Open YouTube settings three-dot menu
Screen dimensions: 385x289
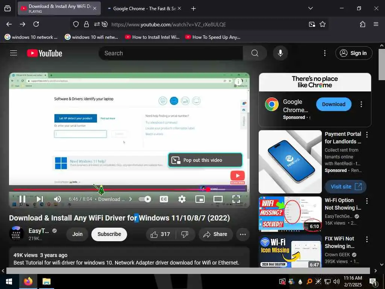(324, 53)
